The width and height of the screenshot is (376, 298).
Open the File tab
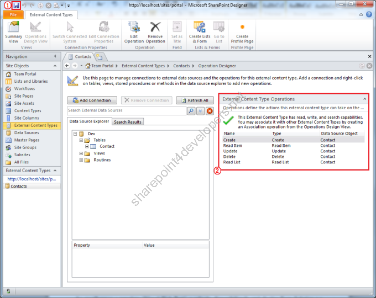(13, 14)
